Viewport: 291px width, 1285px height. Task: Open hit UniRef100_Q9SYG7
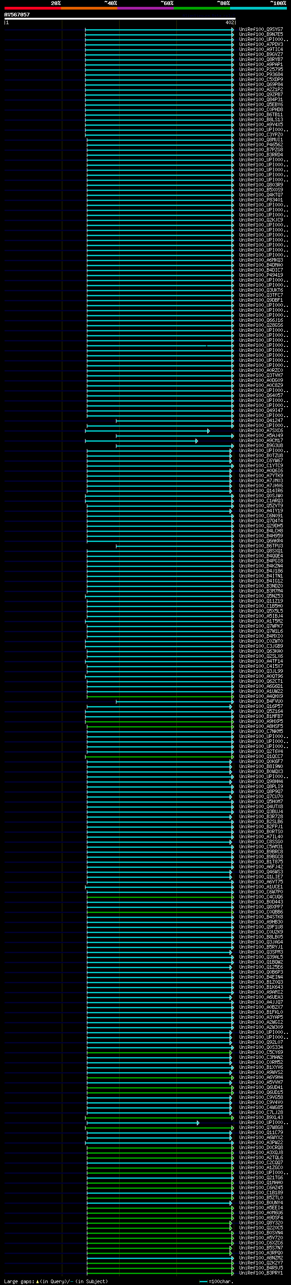tap(261, 30)
